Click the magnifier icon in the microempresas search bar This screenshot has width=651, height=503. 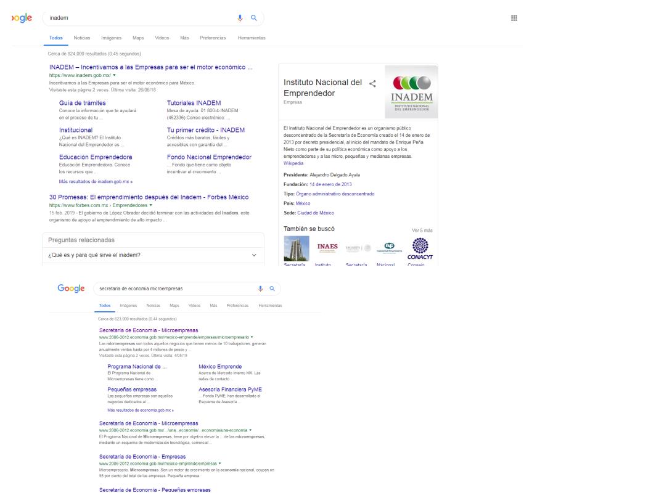pyautogui.click(x=271, y=287)
